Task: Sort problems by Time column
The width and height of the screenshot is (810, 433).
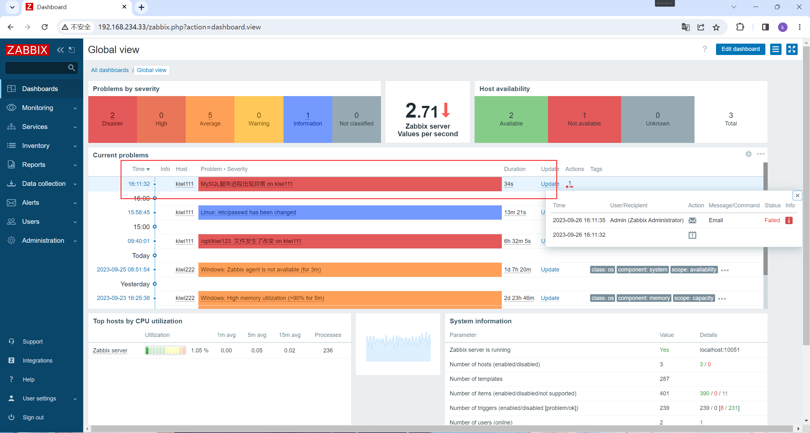Action: pos(141,169)
